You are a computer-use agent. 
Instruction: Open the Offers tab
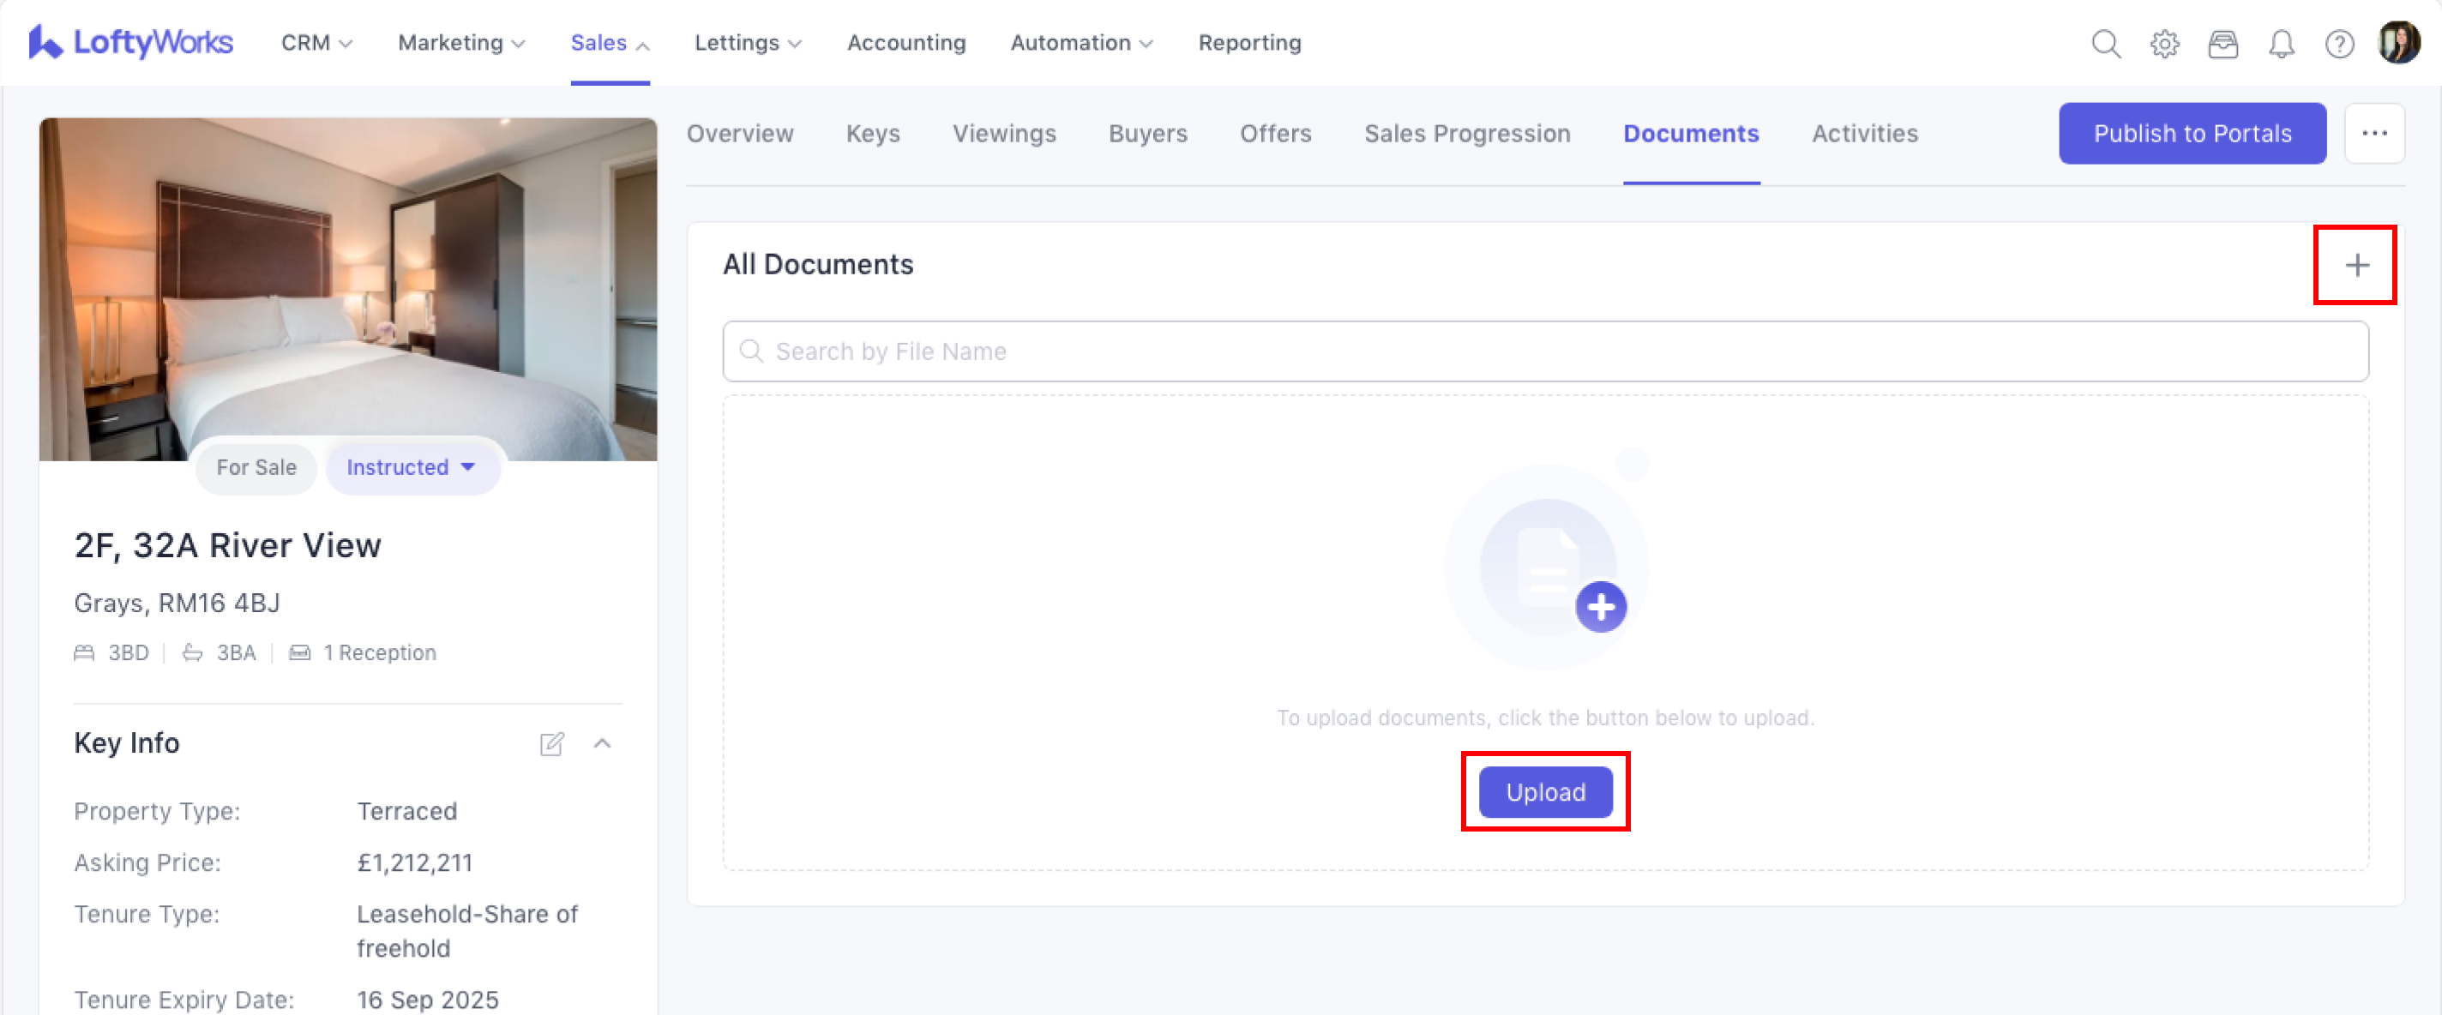click(1275, 134)
